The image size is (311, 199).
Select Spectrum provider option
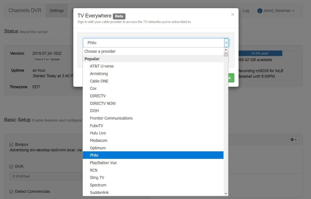click(x=153, y=185)
